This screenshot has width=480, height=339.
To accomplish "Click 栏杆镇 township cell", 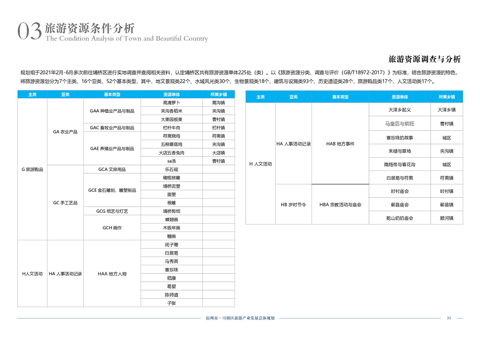I will click(x=218, y=128).
